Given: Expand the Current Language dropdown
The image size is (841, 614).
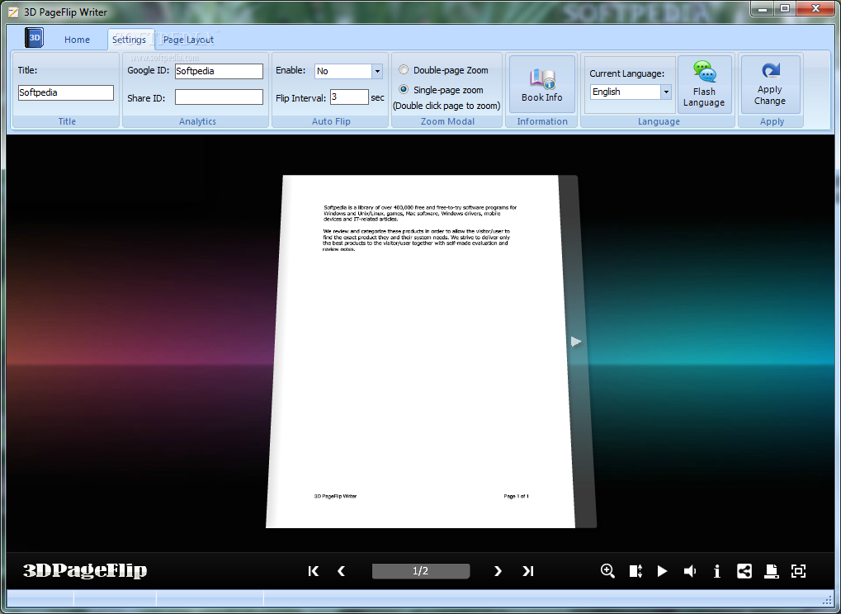Looking at the screenshot, I should coord(666,92).
